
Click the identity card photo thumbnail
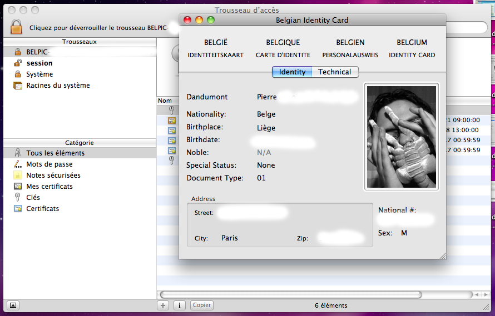[x=401, y=137]
